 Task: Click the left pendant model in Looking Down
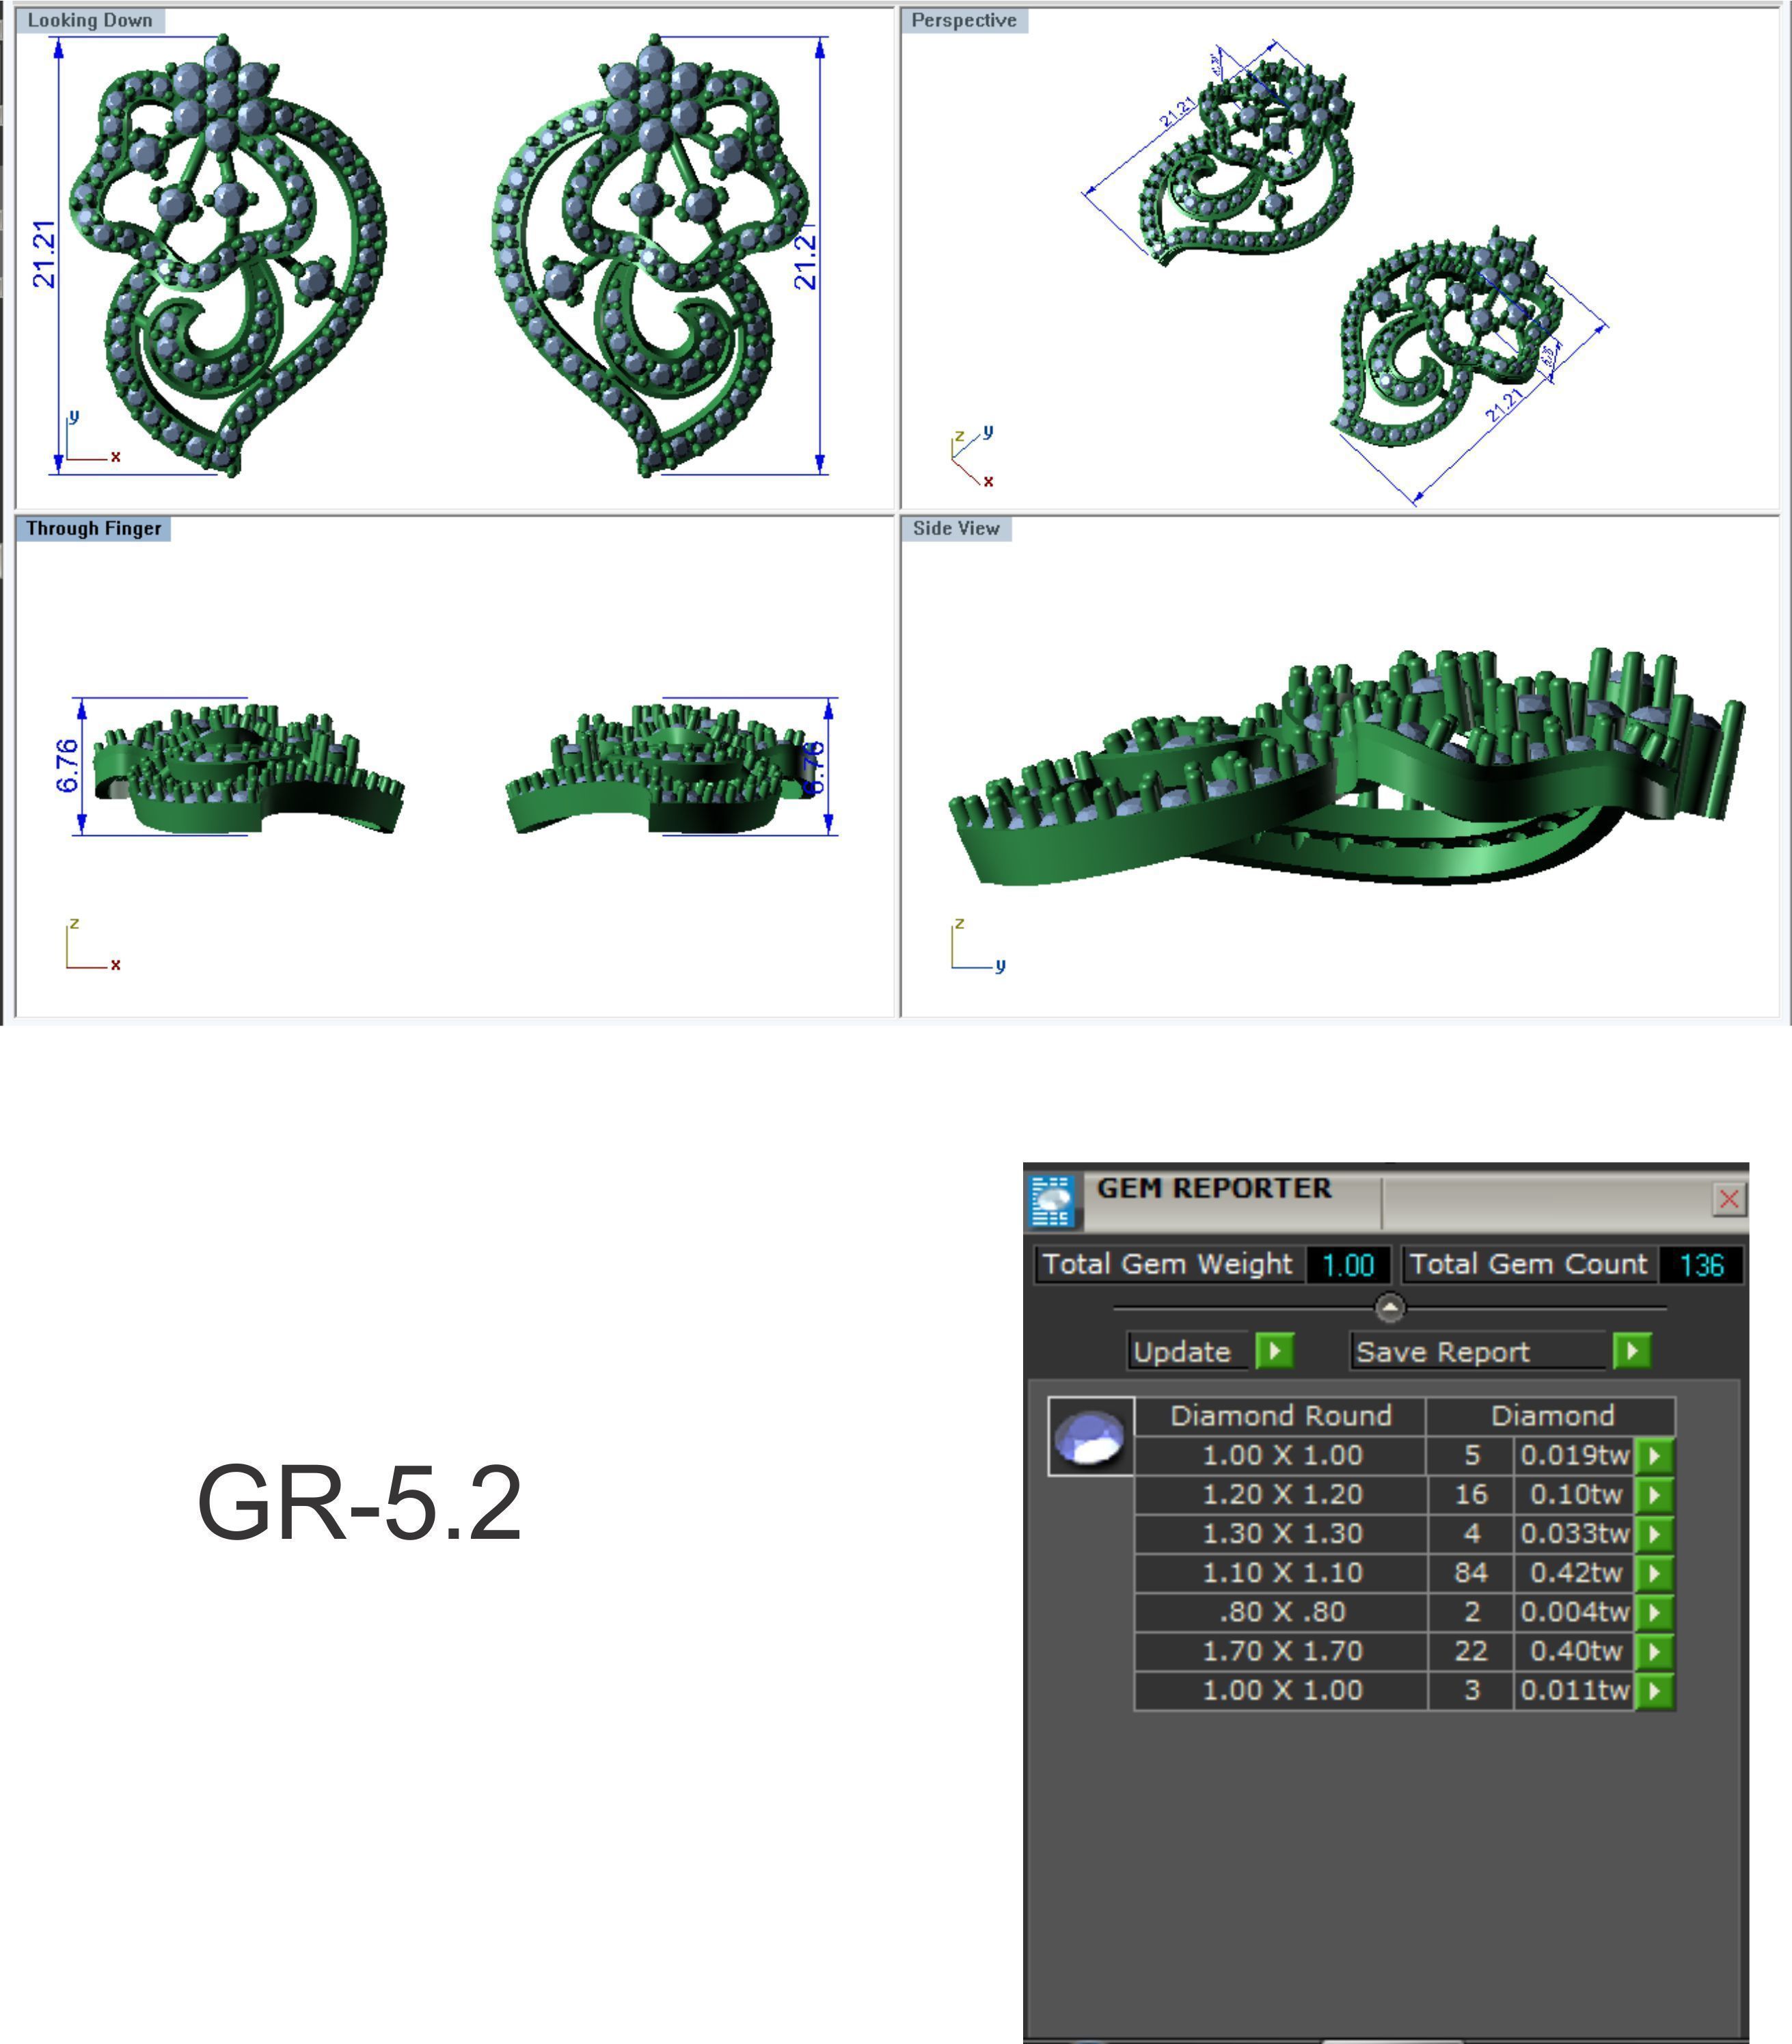tap(227, 255)
